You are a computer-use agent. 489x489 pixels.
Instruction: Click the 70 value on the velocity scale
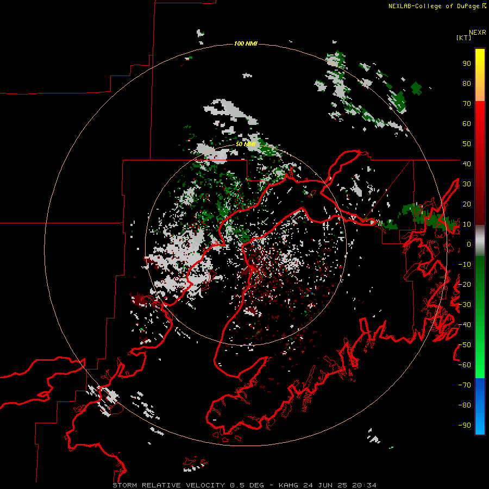tap(467, 104)
